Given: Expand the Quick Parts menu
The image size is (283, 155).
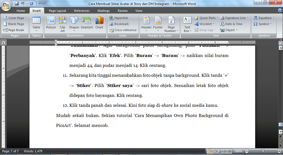Looking at the screenshot, I should coord(206,18).
